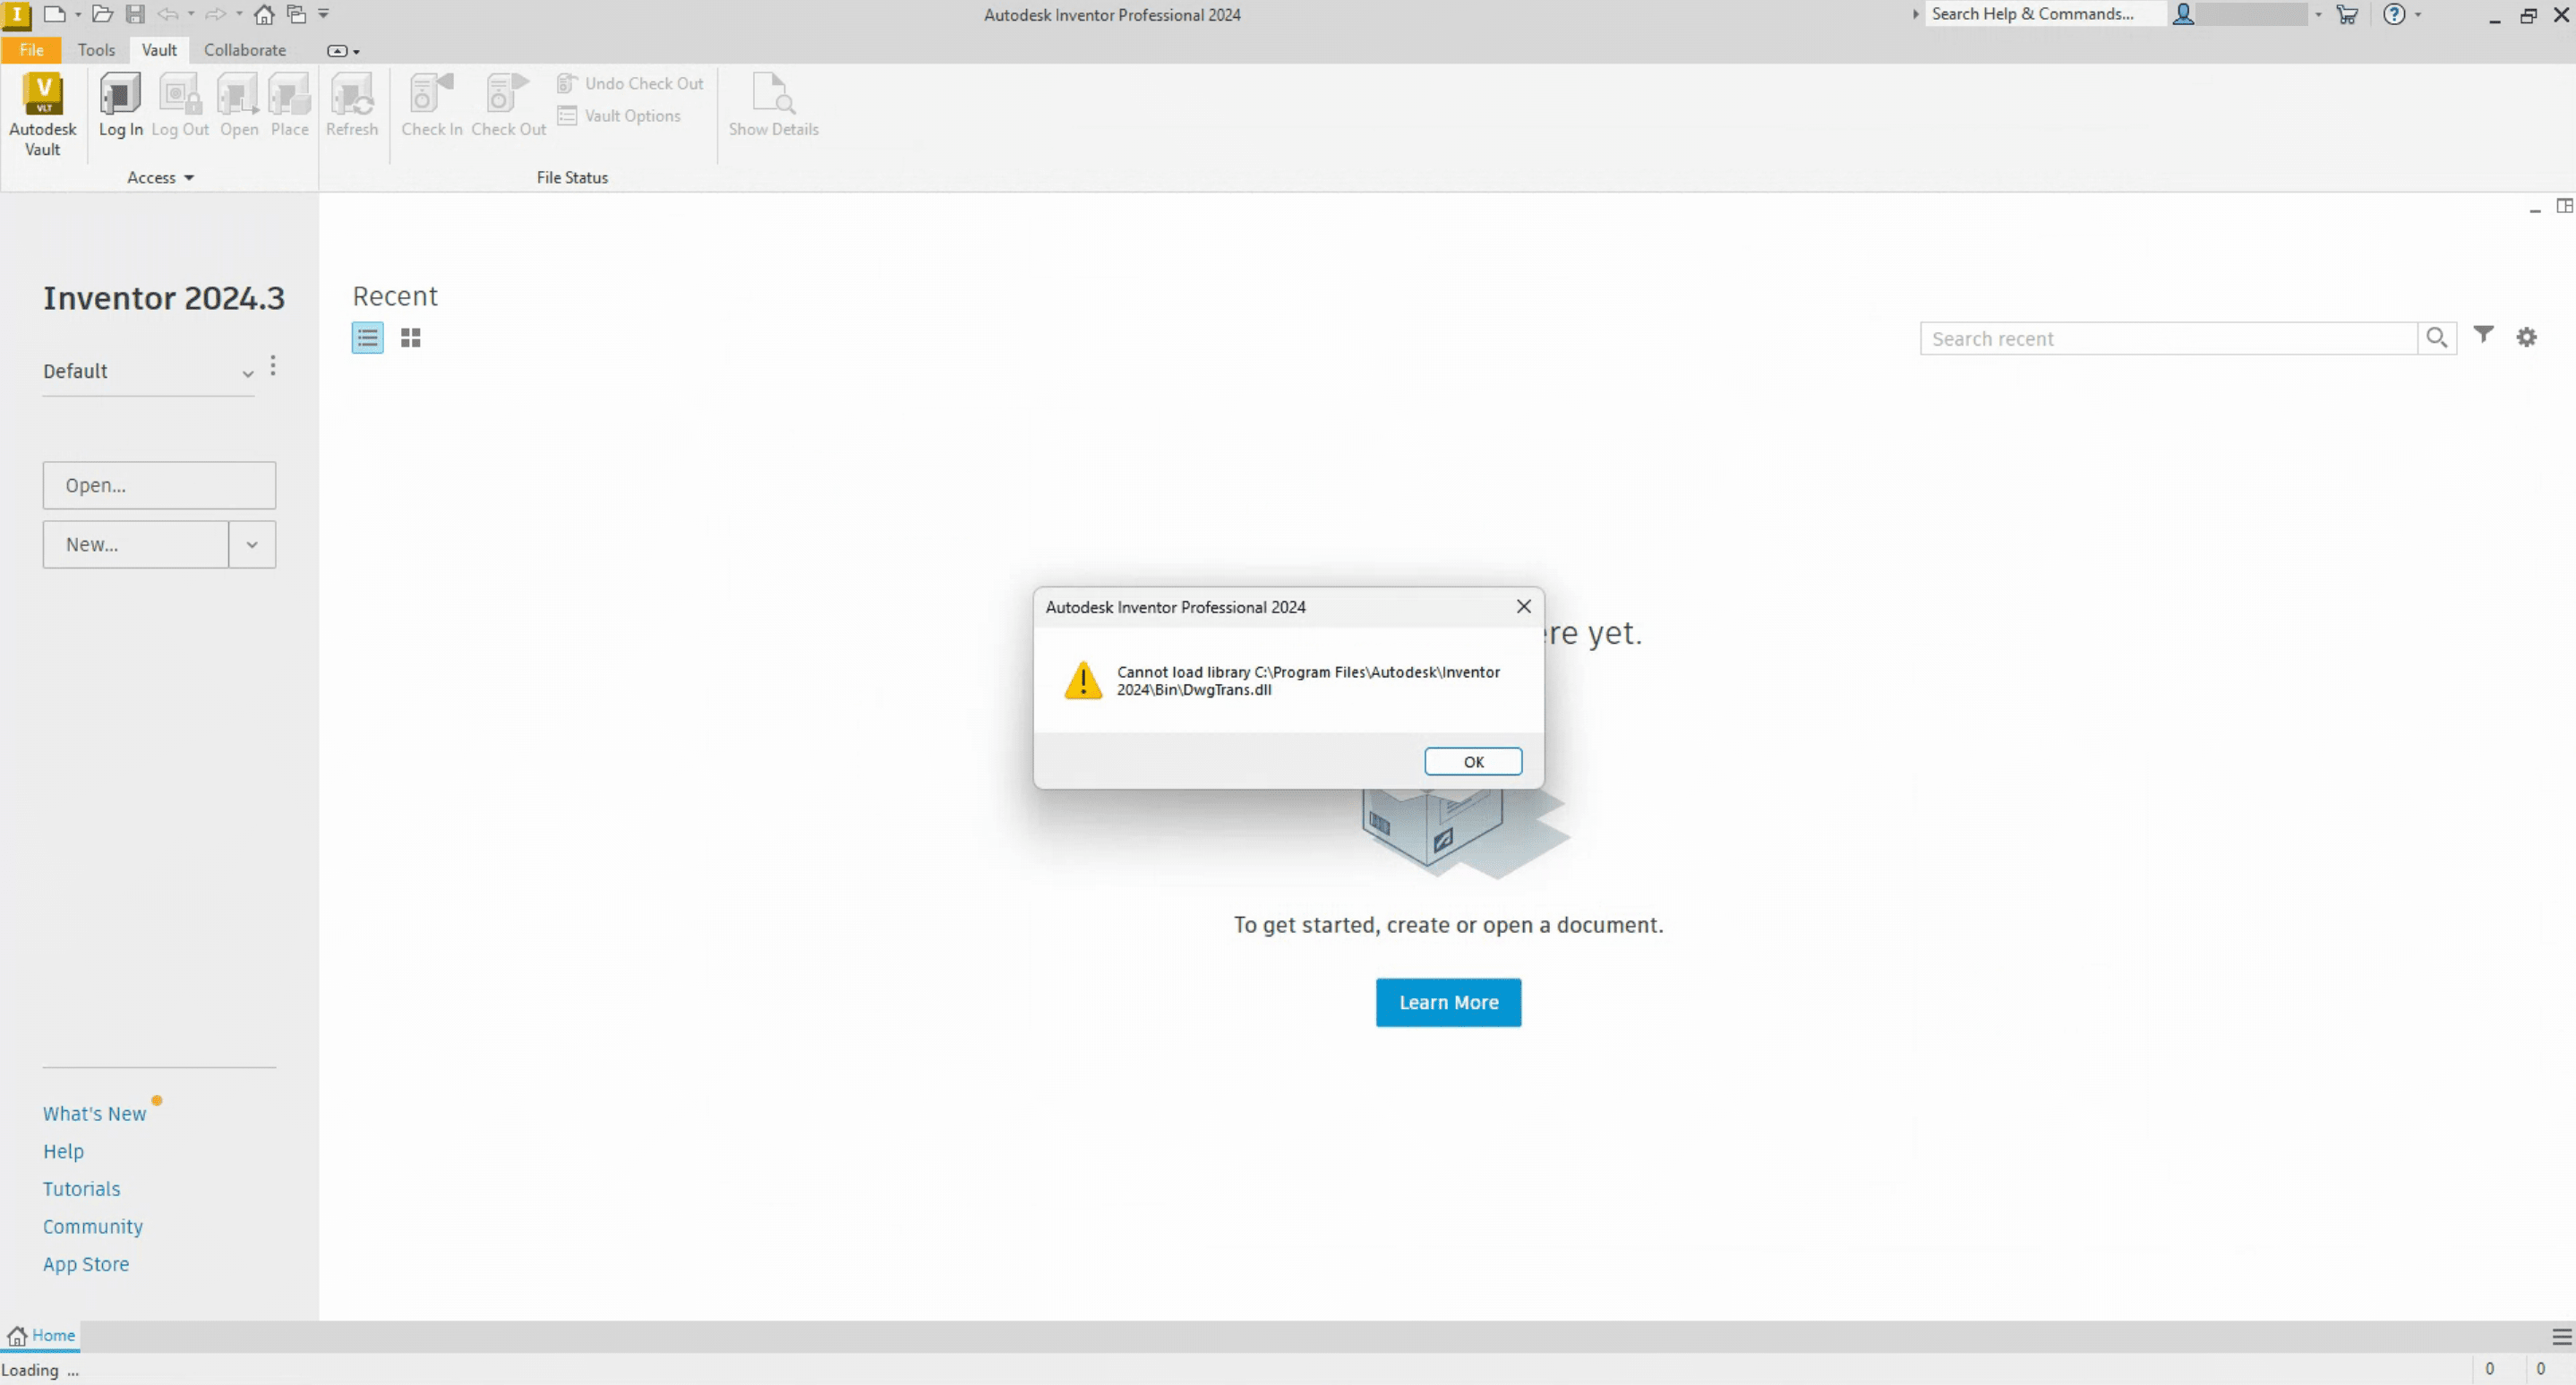Click Open folder icon in quick access toolbar
Viewport: 2576px width, 1385px height.
pyautogui.click(x=102, y=14)
